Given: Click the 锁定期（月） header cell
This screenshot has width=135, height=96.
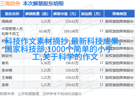Looking at the screenshot, I should tap(92, 14).
